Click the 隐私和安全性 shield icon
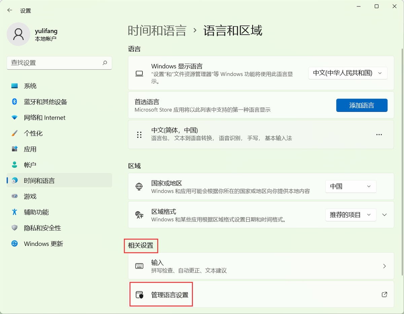Screen dimensions: 404x314 tap(14, 228)
